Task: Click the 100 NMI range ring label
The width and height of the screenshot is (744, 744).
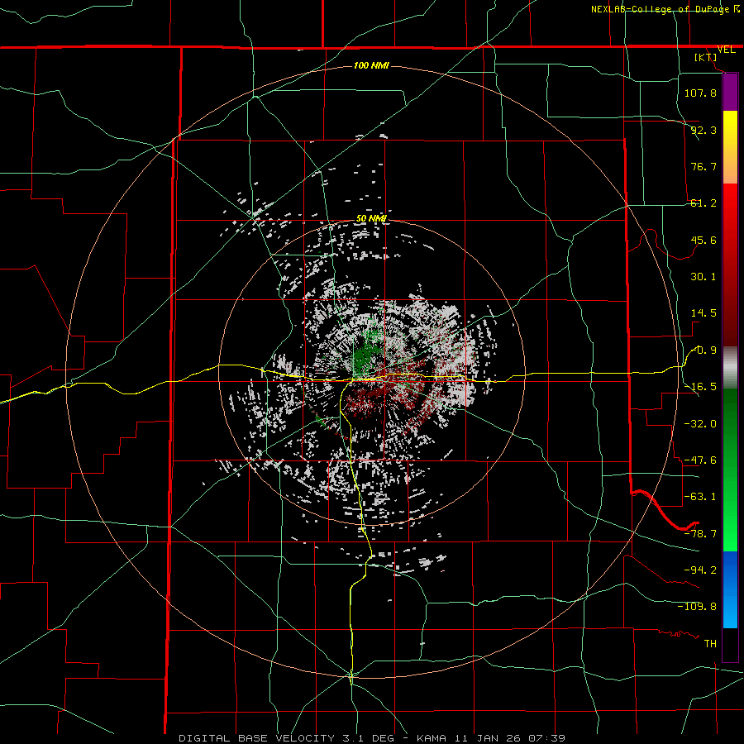Action: click(371, 65)
